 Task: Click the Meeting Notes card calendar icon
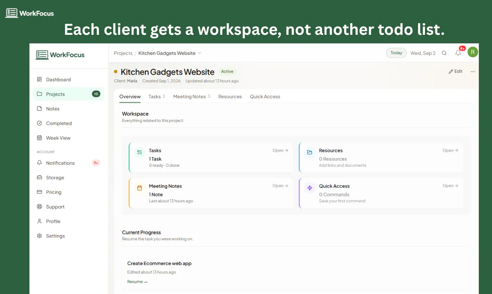pos(140,188)
